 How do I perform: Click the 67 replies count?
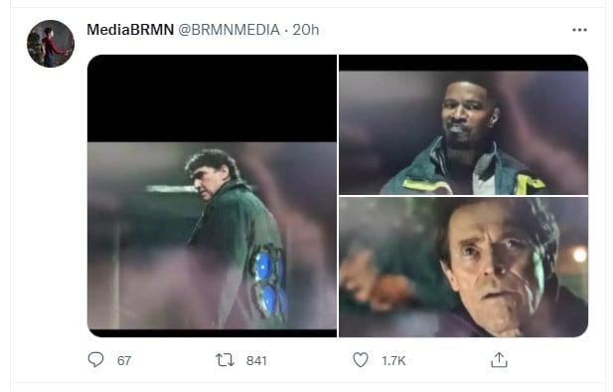pyautogui.click(x=124, y=360)
